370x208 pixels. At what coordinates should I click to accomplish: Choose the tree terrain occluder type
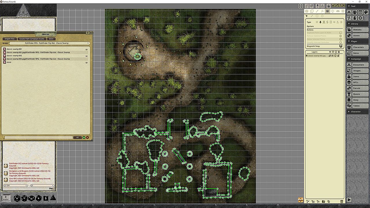tap(320, 22)
